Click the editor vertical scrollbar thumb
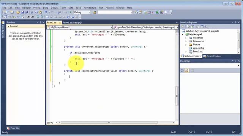This screenshot has height=136, width=243. 177,96
